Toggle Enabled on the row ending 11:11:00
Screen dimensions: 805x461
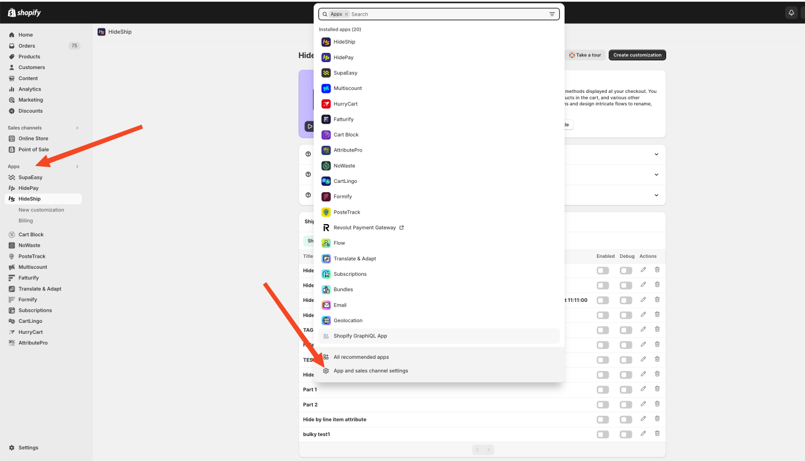pyautogui.click(x=603, y=300)
